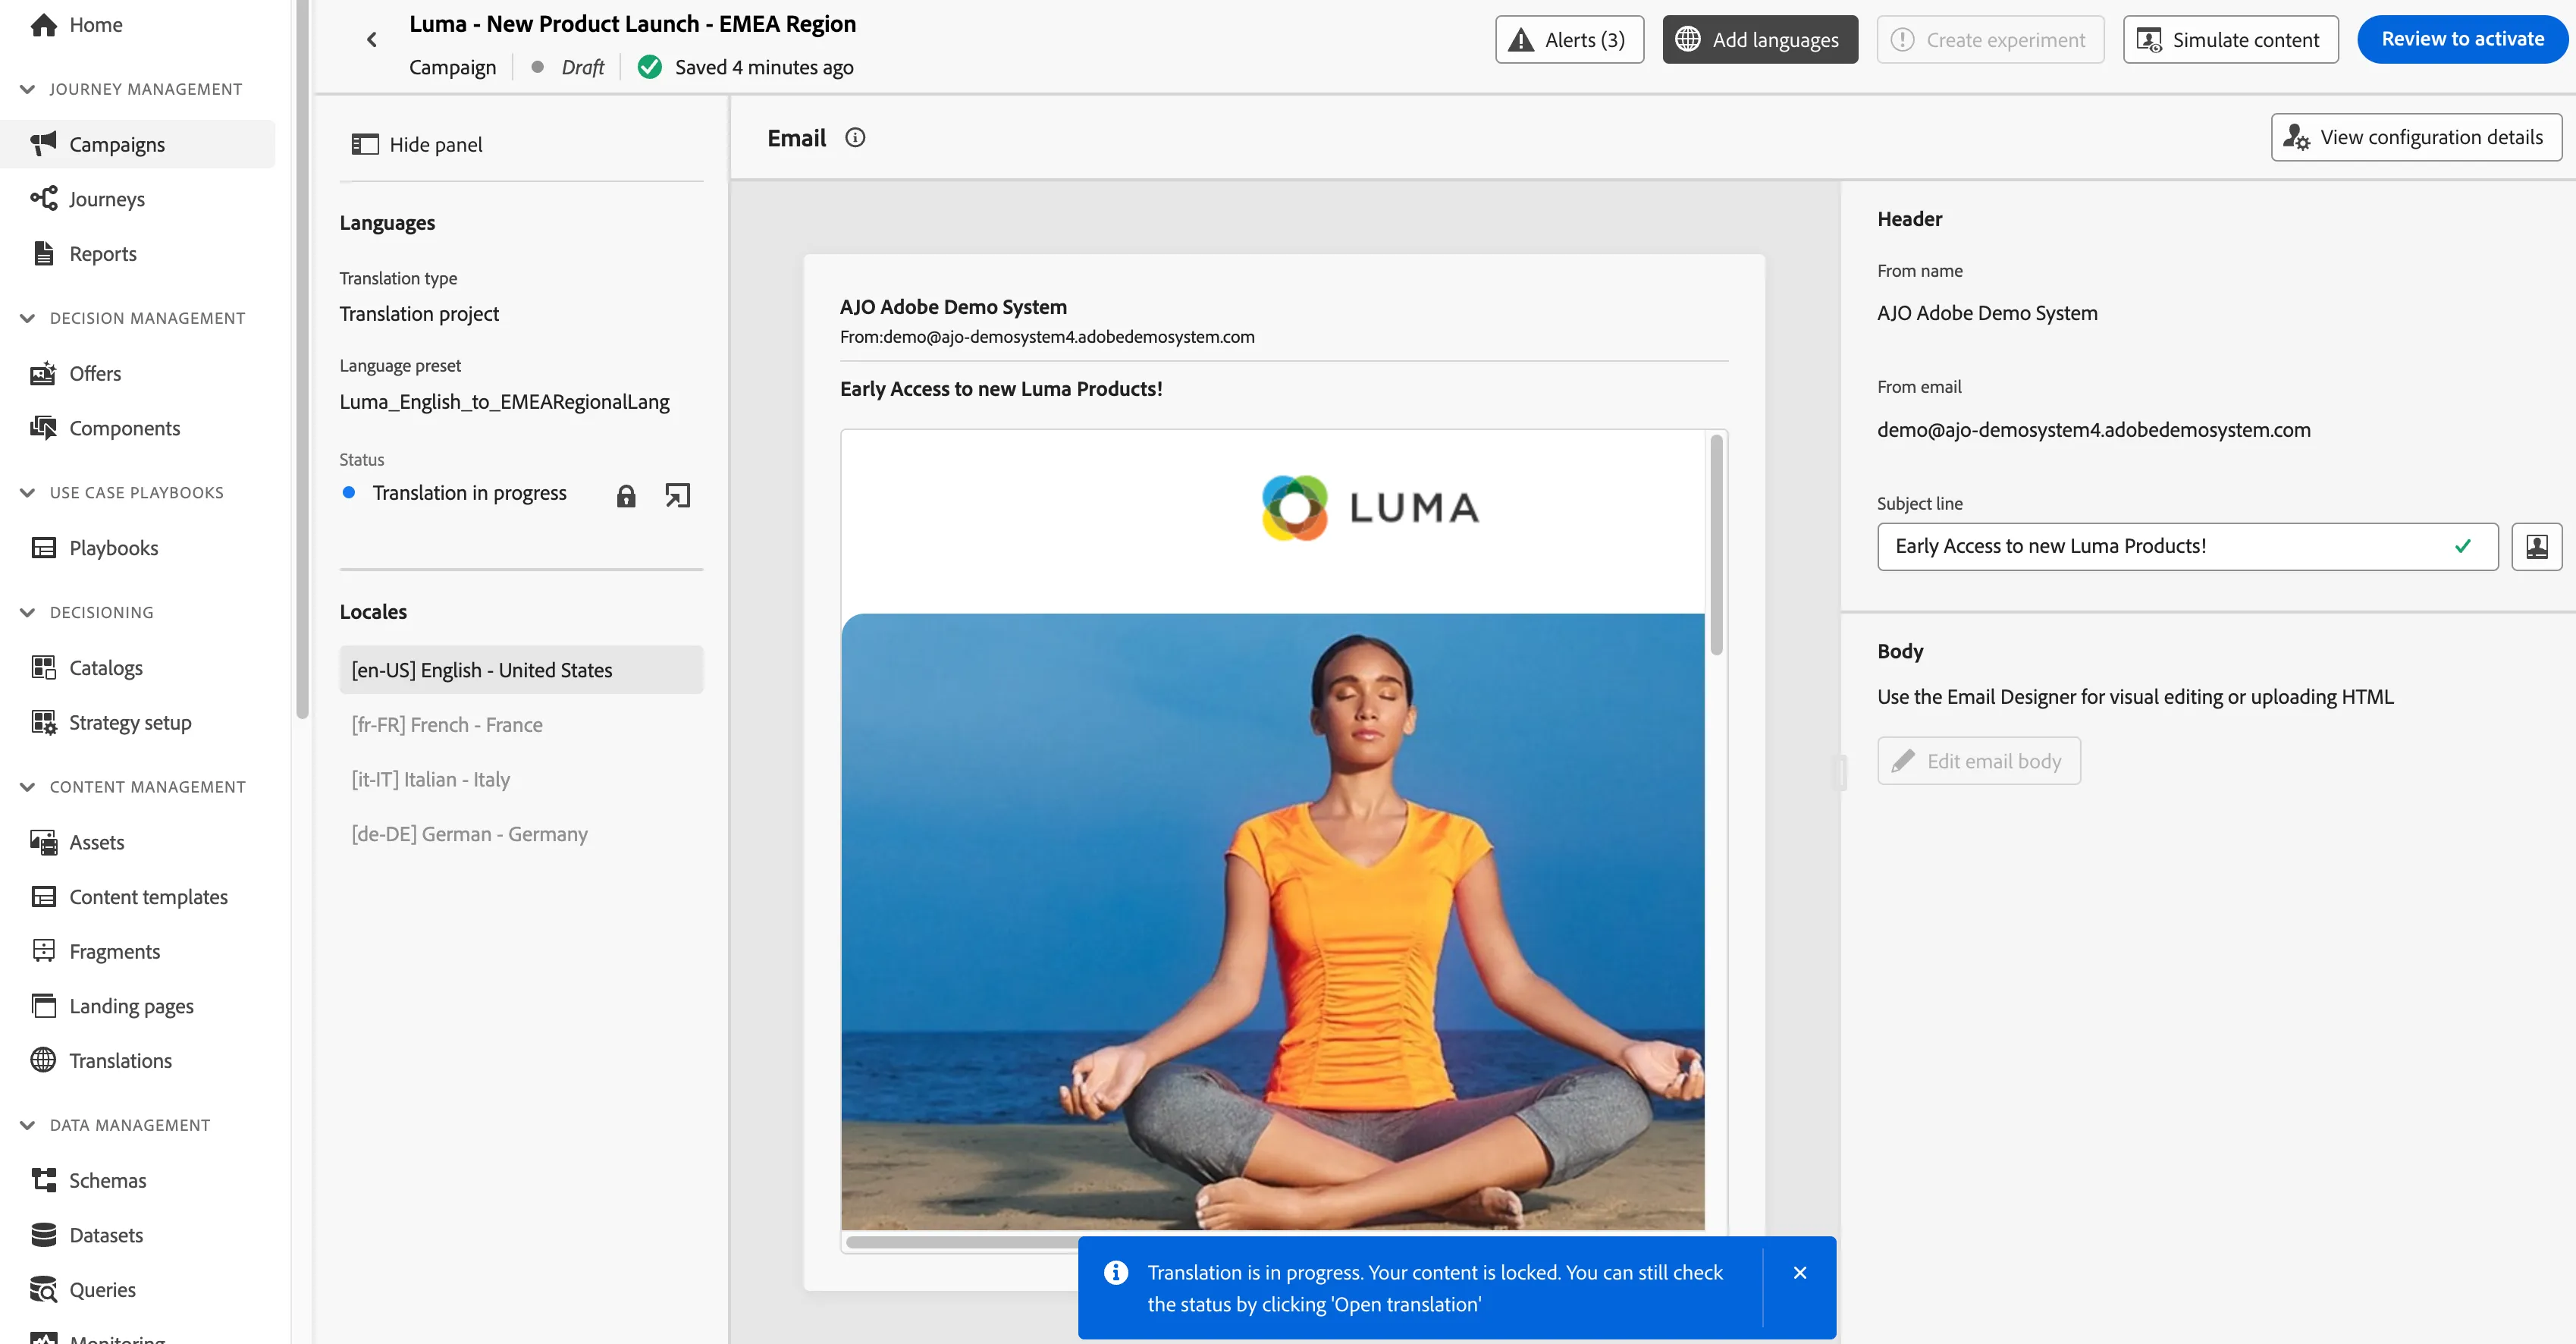
Task: Click Add languages button
Action: pos(1760,40)
